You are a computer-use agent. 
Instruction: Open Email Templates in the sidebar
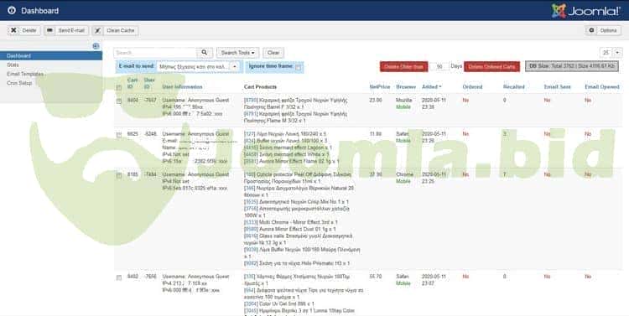click(x=25, y=75)
